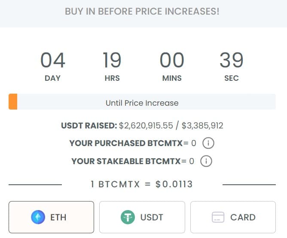Click the $3,385,912 target amount
Image resolution: width=287 pixels, height=238 pixels.
202,126
